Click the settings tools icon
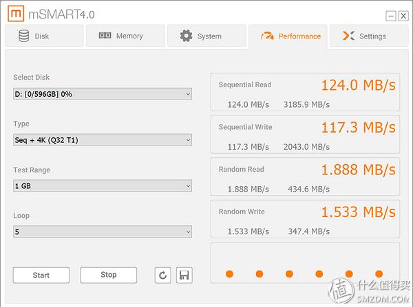 click(348, 36)
